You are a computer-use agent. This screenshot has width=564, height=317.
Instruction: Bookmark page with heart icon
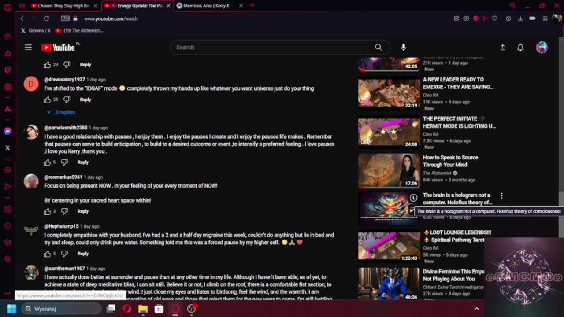[x=495, y=18]
